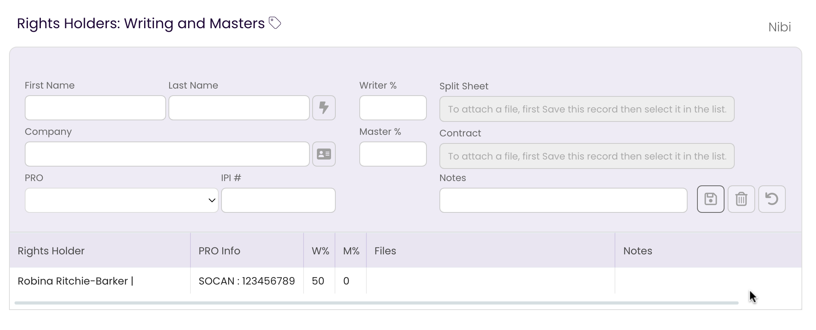The width and height of the screenshot is (816, 330).
Task: Focus the Last Name field
Action: [239, 108]
